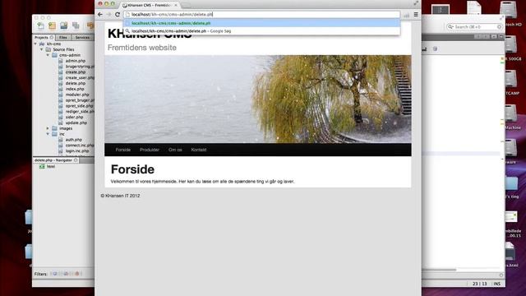Close the KHansen CMS browser tab
Image resolution: width=526 pixels, height=296 pixels.
pos(175,6)
